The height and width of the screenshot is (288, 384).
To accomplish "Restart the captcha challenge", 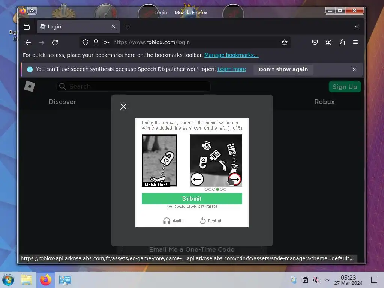I will pyautogui.click(x=211, y=221).
